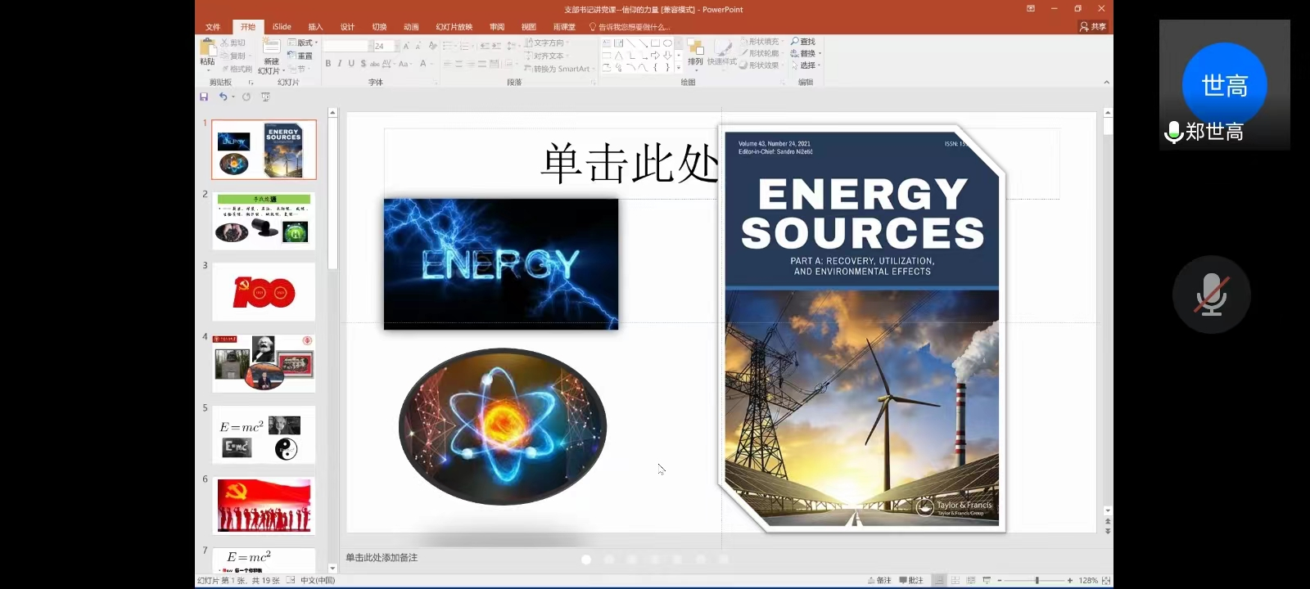Click the Paste clipboard icon
Viewport: 1310px width, 589px height.
207,47
